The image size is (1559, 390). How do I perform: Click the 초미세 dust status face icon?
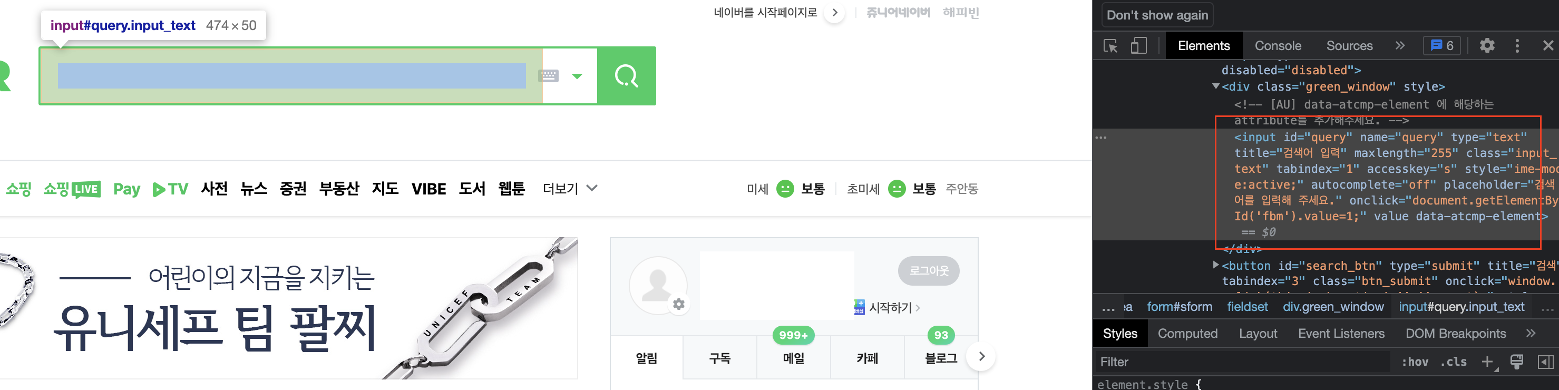point(897,189)
